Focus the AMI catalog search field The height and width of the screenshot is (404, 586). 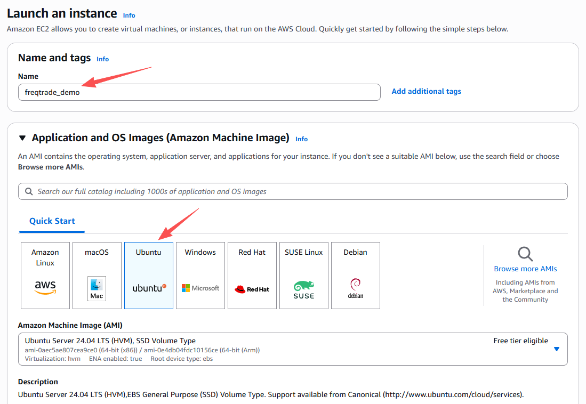(x=299, y=191)
